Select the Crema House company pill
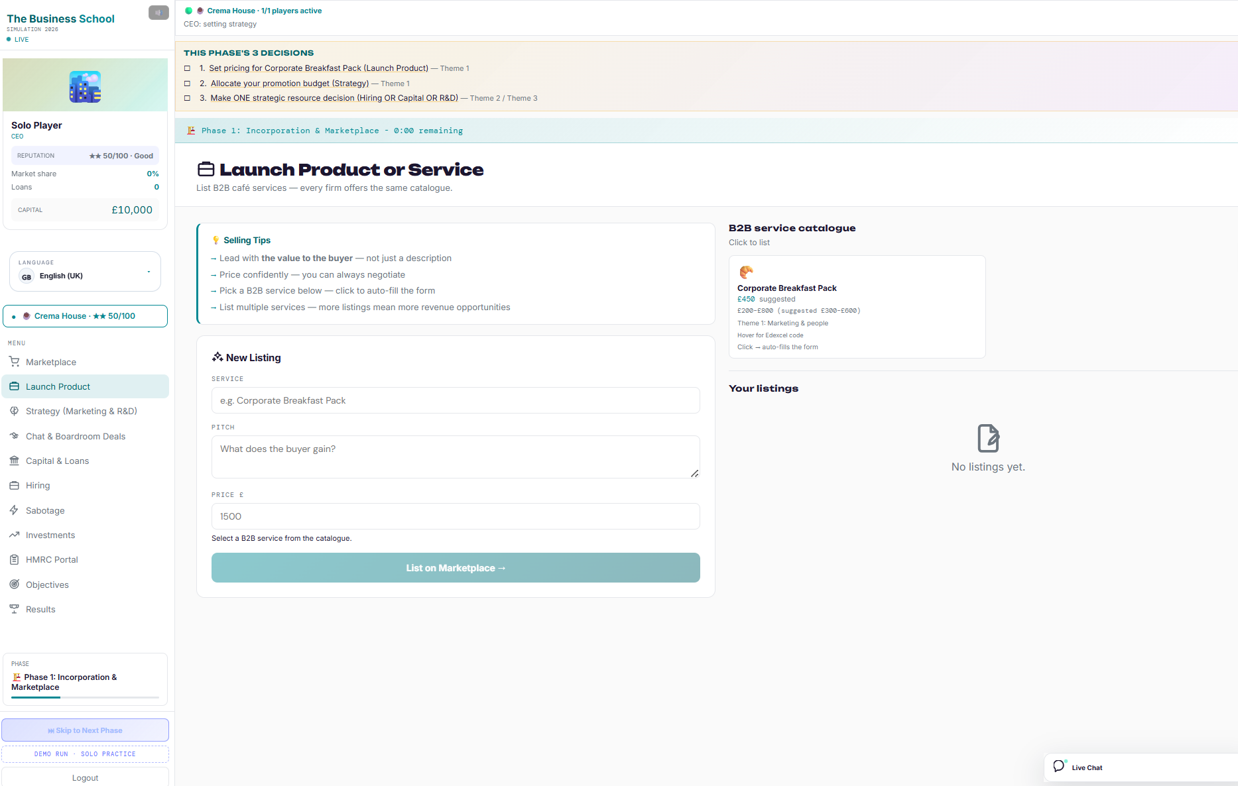Viewport: 1238px width, 786px height. coord(85,316)
